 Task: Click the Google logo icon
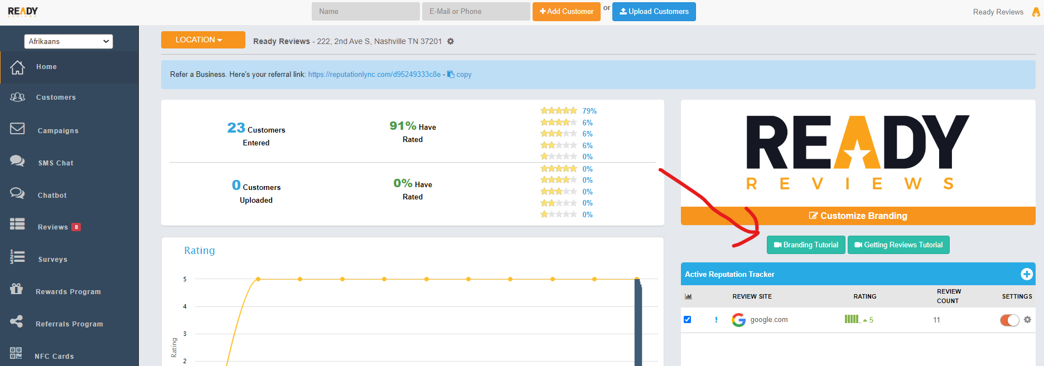click(738, 320)
